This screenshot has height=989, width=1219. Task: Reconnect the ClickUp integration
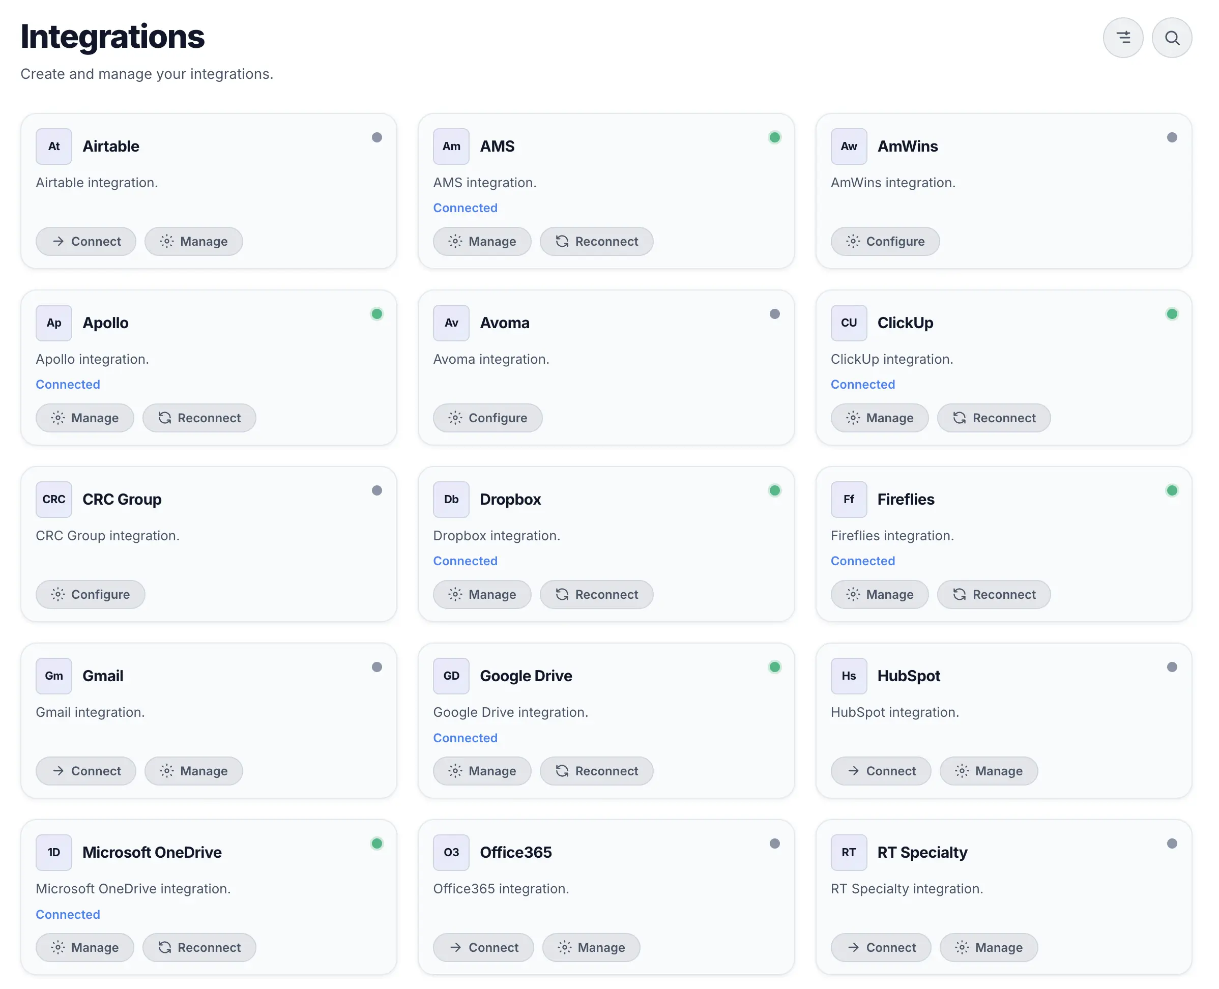pyautogui.click(x=994, y=418)
